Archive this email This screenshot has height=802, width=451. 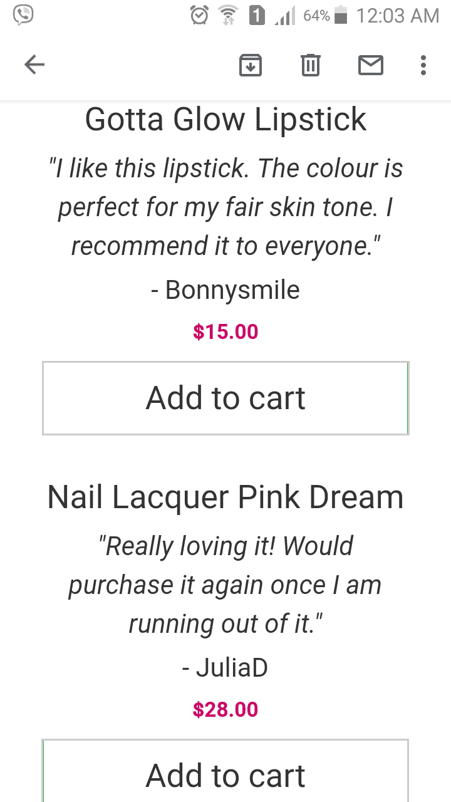[x=251, y=65]
